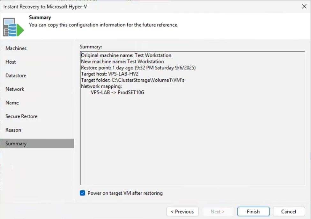Image resolution: width=311 pixels, height=219 pixels.
Task: Click the grayed-out Next button
Action: coord(218,211)
